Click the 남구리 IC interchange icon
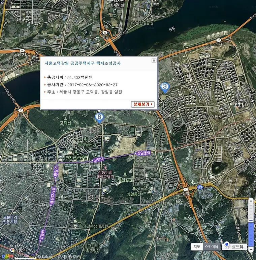This screenshot has height=260, width=256. 22,50
